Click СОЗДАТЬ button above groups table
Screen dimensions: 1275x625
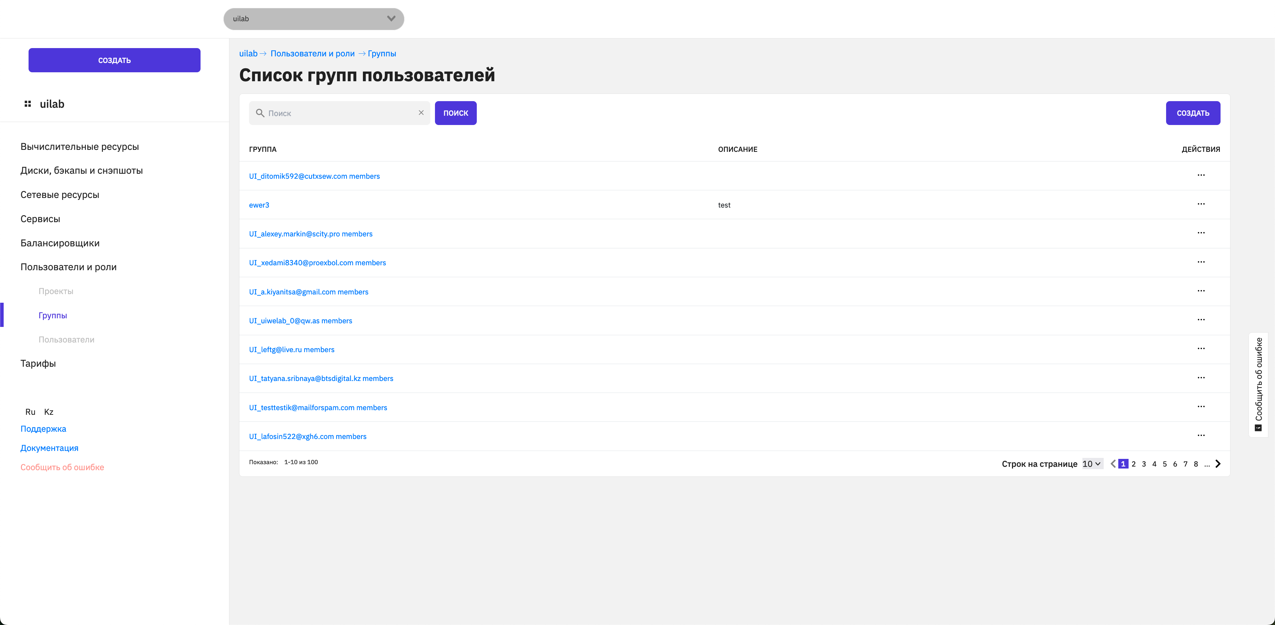click(x=1193, y=113)
